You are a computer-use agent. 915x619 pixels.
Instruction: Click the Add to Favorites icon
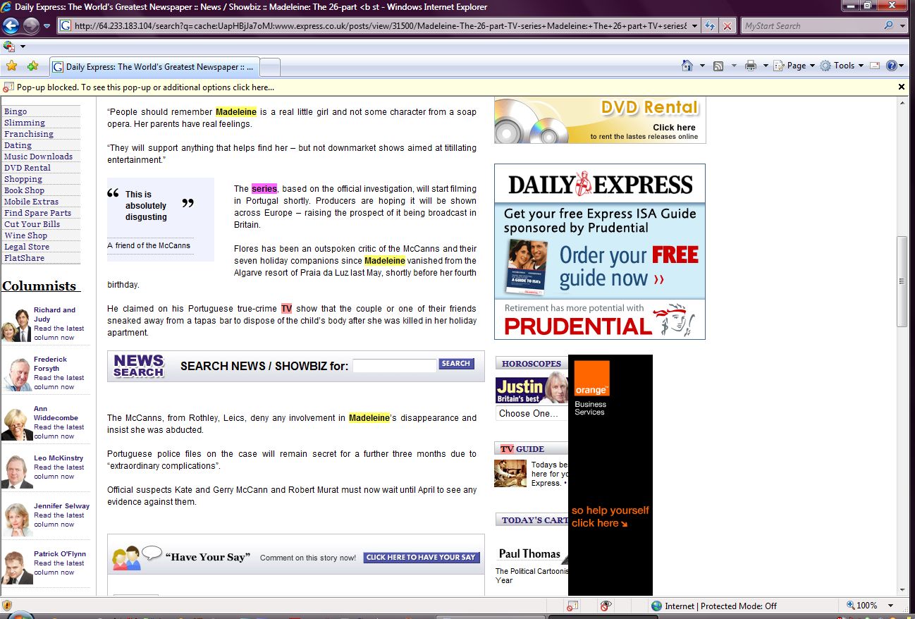point(32,66)
